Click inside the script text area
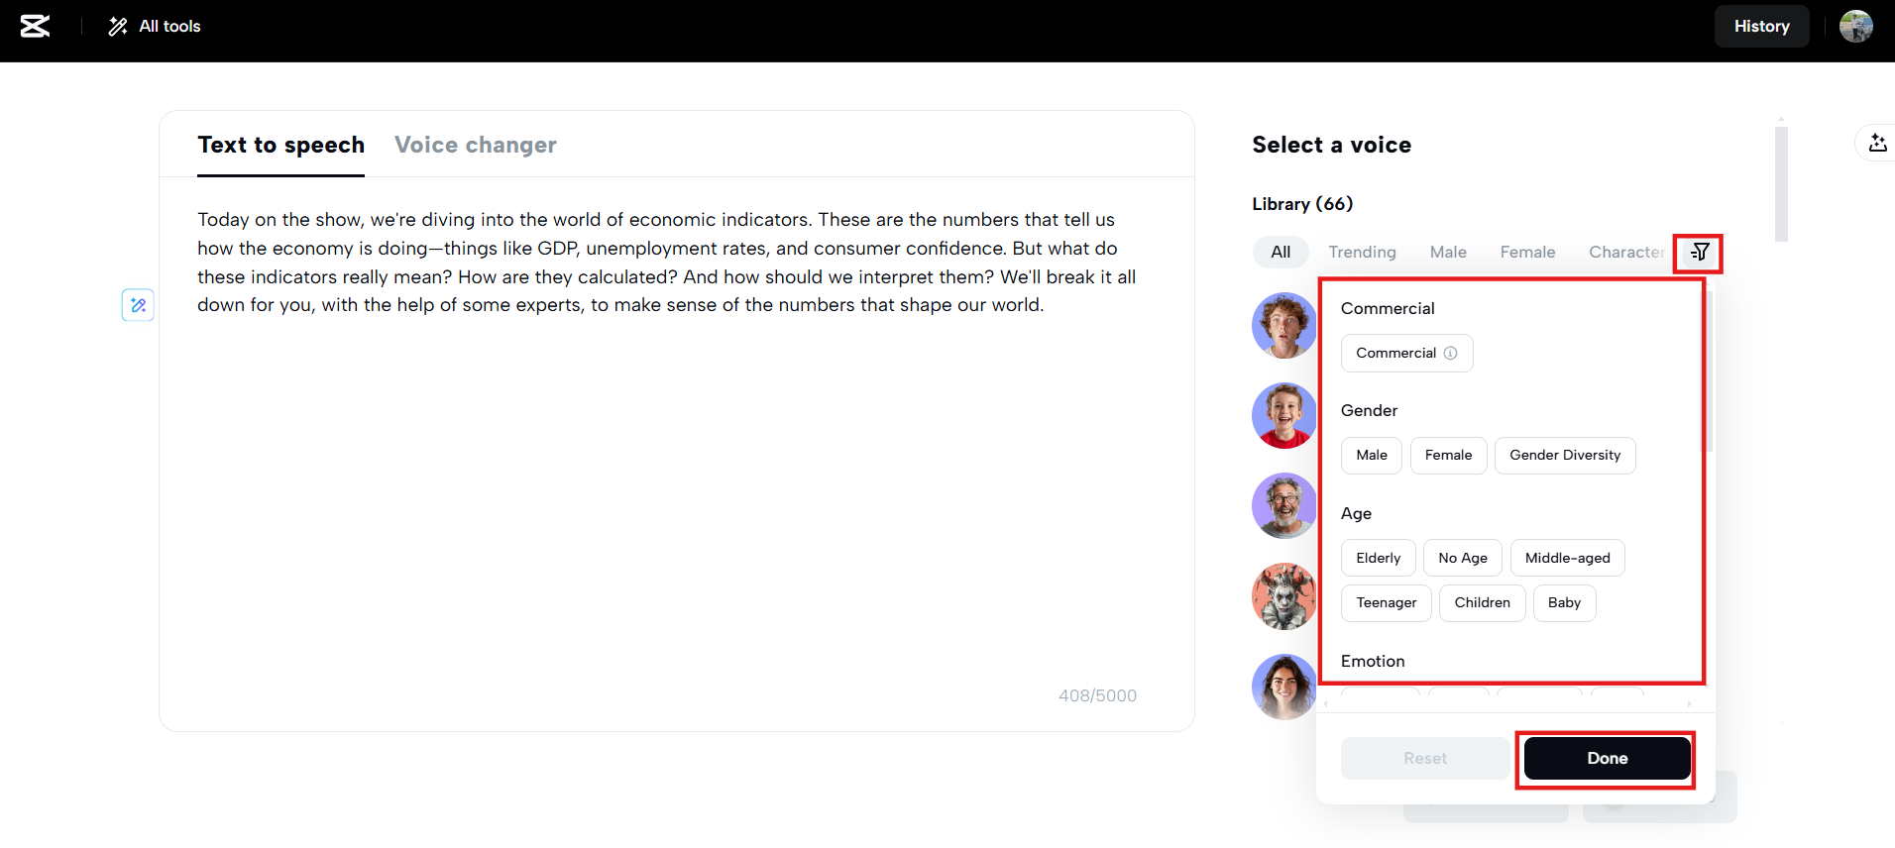This screenshot has height=848, width=1895. (674, 476)
